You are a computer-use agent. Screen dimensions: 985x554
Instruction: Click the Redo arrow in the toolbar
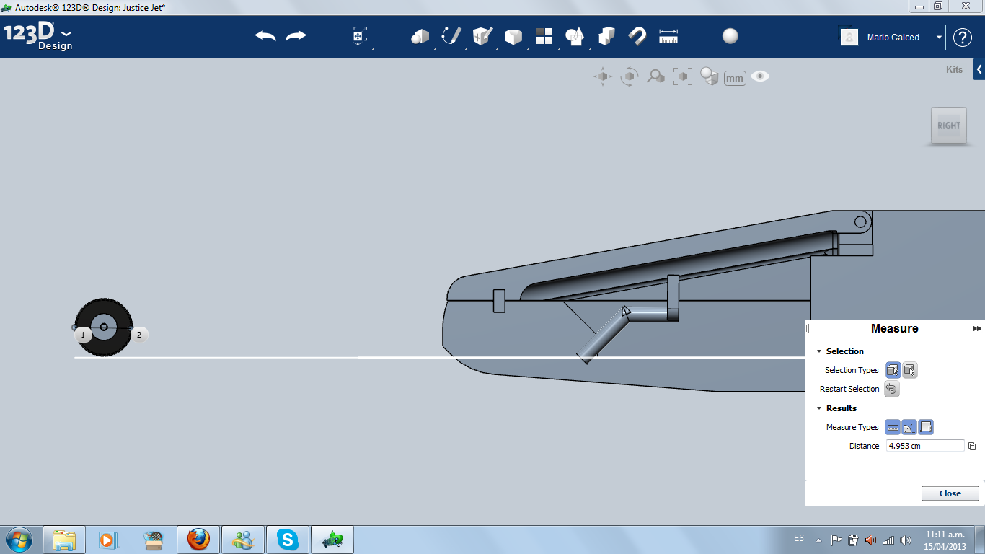(296, 36)
